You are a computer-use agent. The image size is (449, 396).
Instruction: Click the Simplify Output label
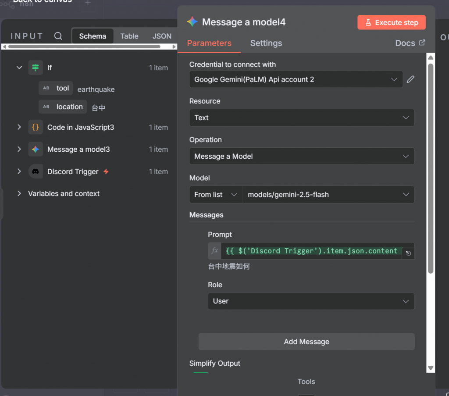214,363
